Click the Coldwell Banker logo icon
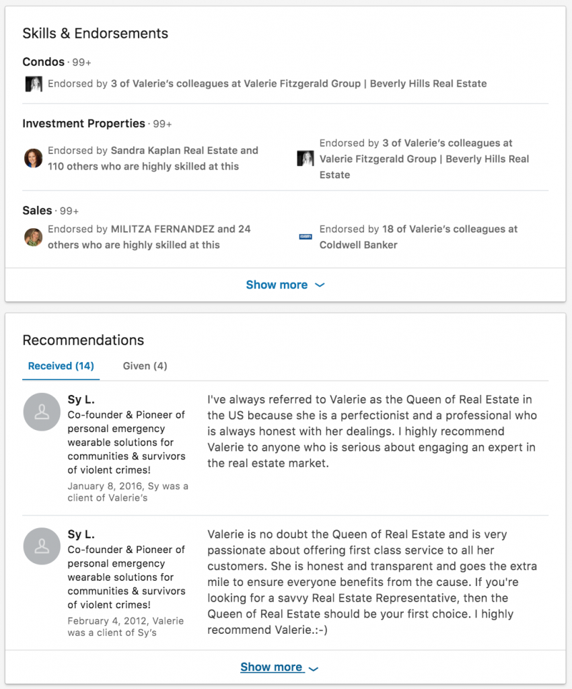The height and width of the screenshot is (689, 572). pos(306,237)
